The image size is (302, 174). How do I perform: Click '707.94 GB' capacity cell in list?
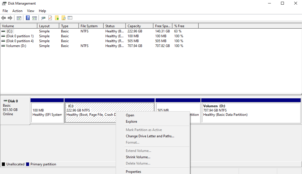point(135,46)
